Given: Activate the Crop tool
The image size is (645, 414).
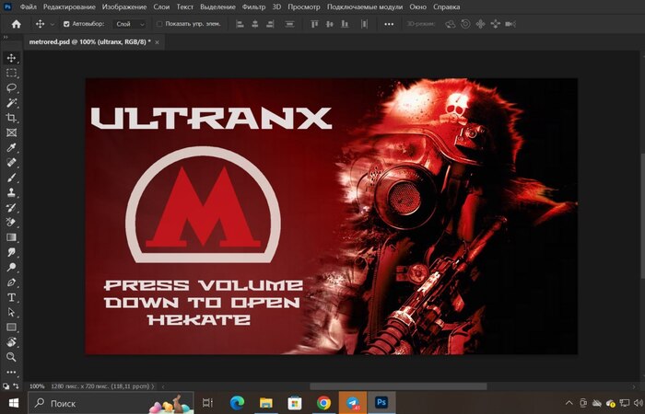Looking at the screenshot, I should click(x=12, y=118).
